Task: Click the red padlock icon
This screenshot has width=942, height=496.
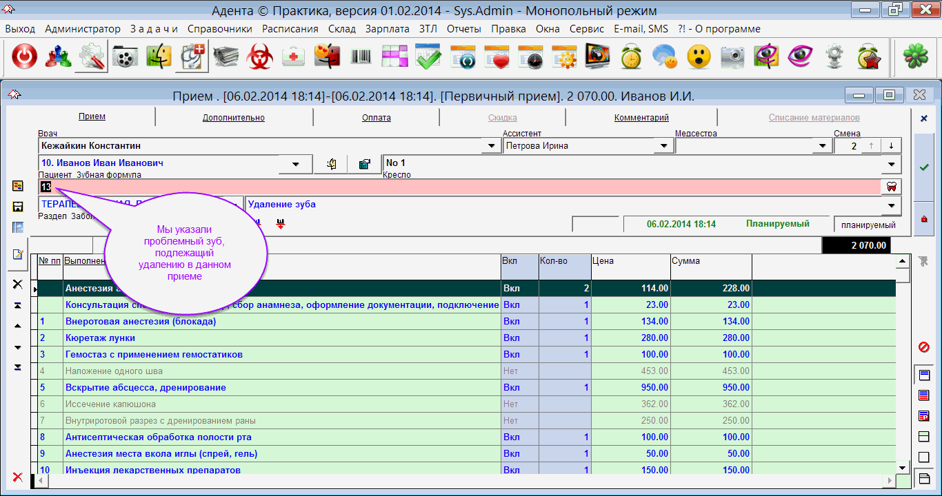Action: click(924, 218)
